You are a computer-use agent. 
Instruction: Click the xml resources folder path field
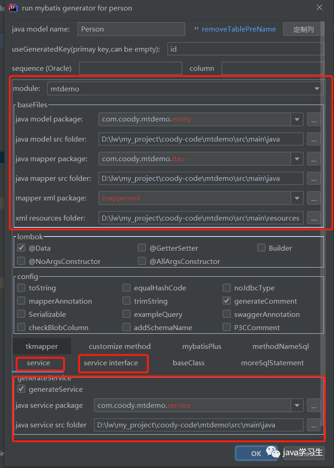coord(201,218)
